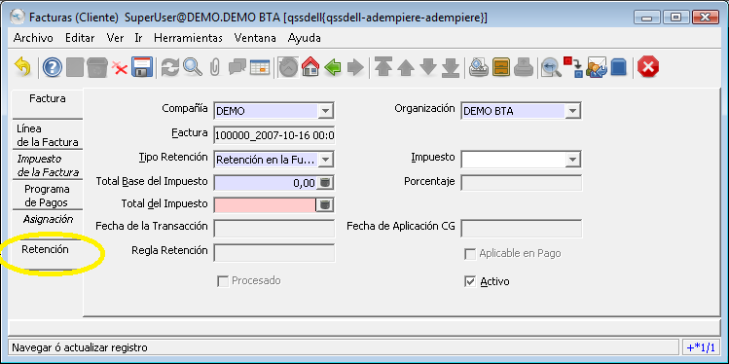Click the Factura text field
The height and width of the screenshot is (364, 729).
pos(274,135)
